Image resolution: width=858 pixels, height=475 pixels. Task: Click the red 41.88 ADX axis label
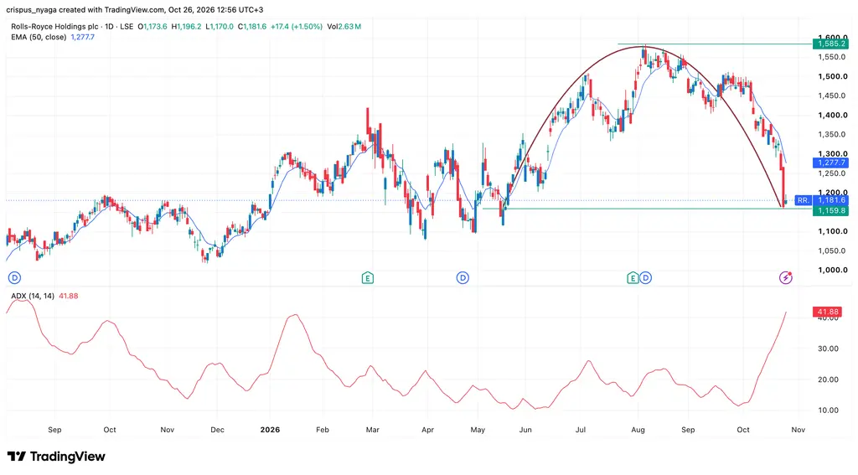click(x=827, y=312)
